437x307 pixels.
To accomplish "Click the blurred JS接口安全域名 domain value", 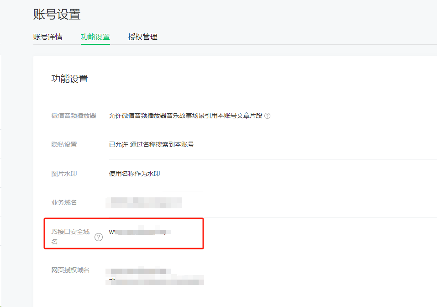I will tap(140, 232).
